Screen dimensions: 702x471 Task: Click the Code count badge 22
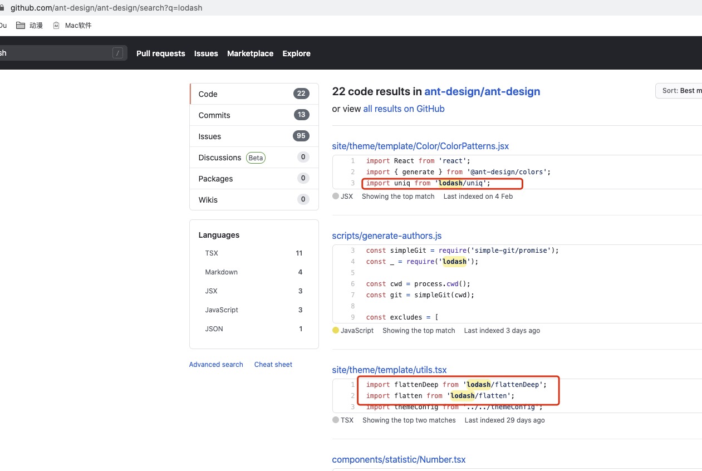(301, 94)
